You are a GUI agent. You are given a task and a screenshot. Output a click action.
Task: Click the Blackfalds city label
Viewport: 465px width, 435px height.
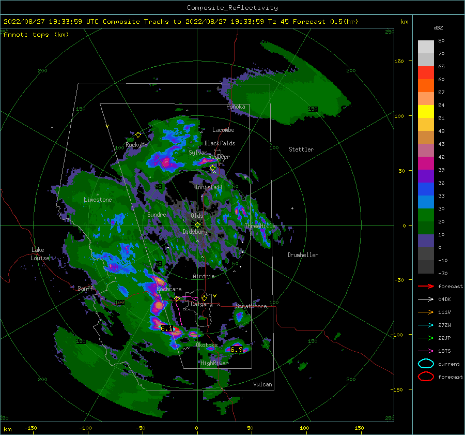tap(220, 143)
